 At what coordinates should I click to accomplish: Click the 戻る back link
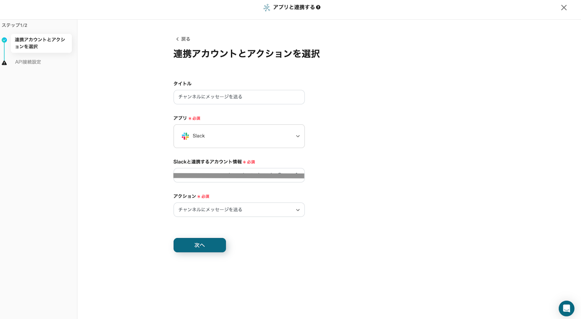click(186, 39)
